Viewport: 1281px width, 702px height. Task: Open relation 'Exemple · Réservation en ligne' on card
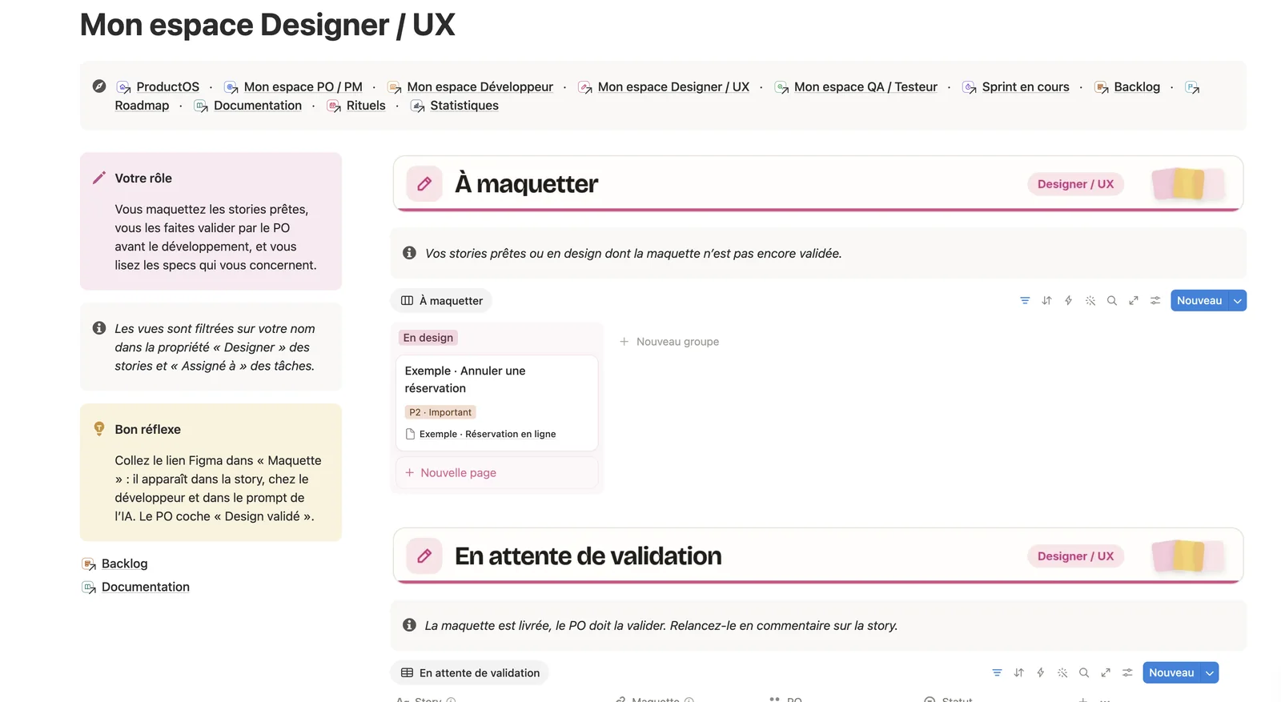480,434
